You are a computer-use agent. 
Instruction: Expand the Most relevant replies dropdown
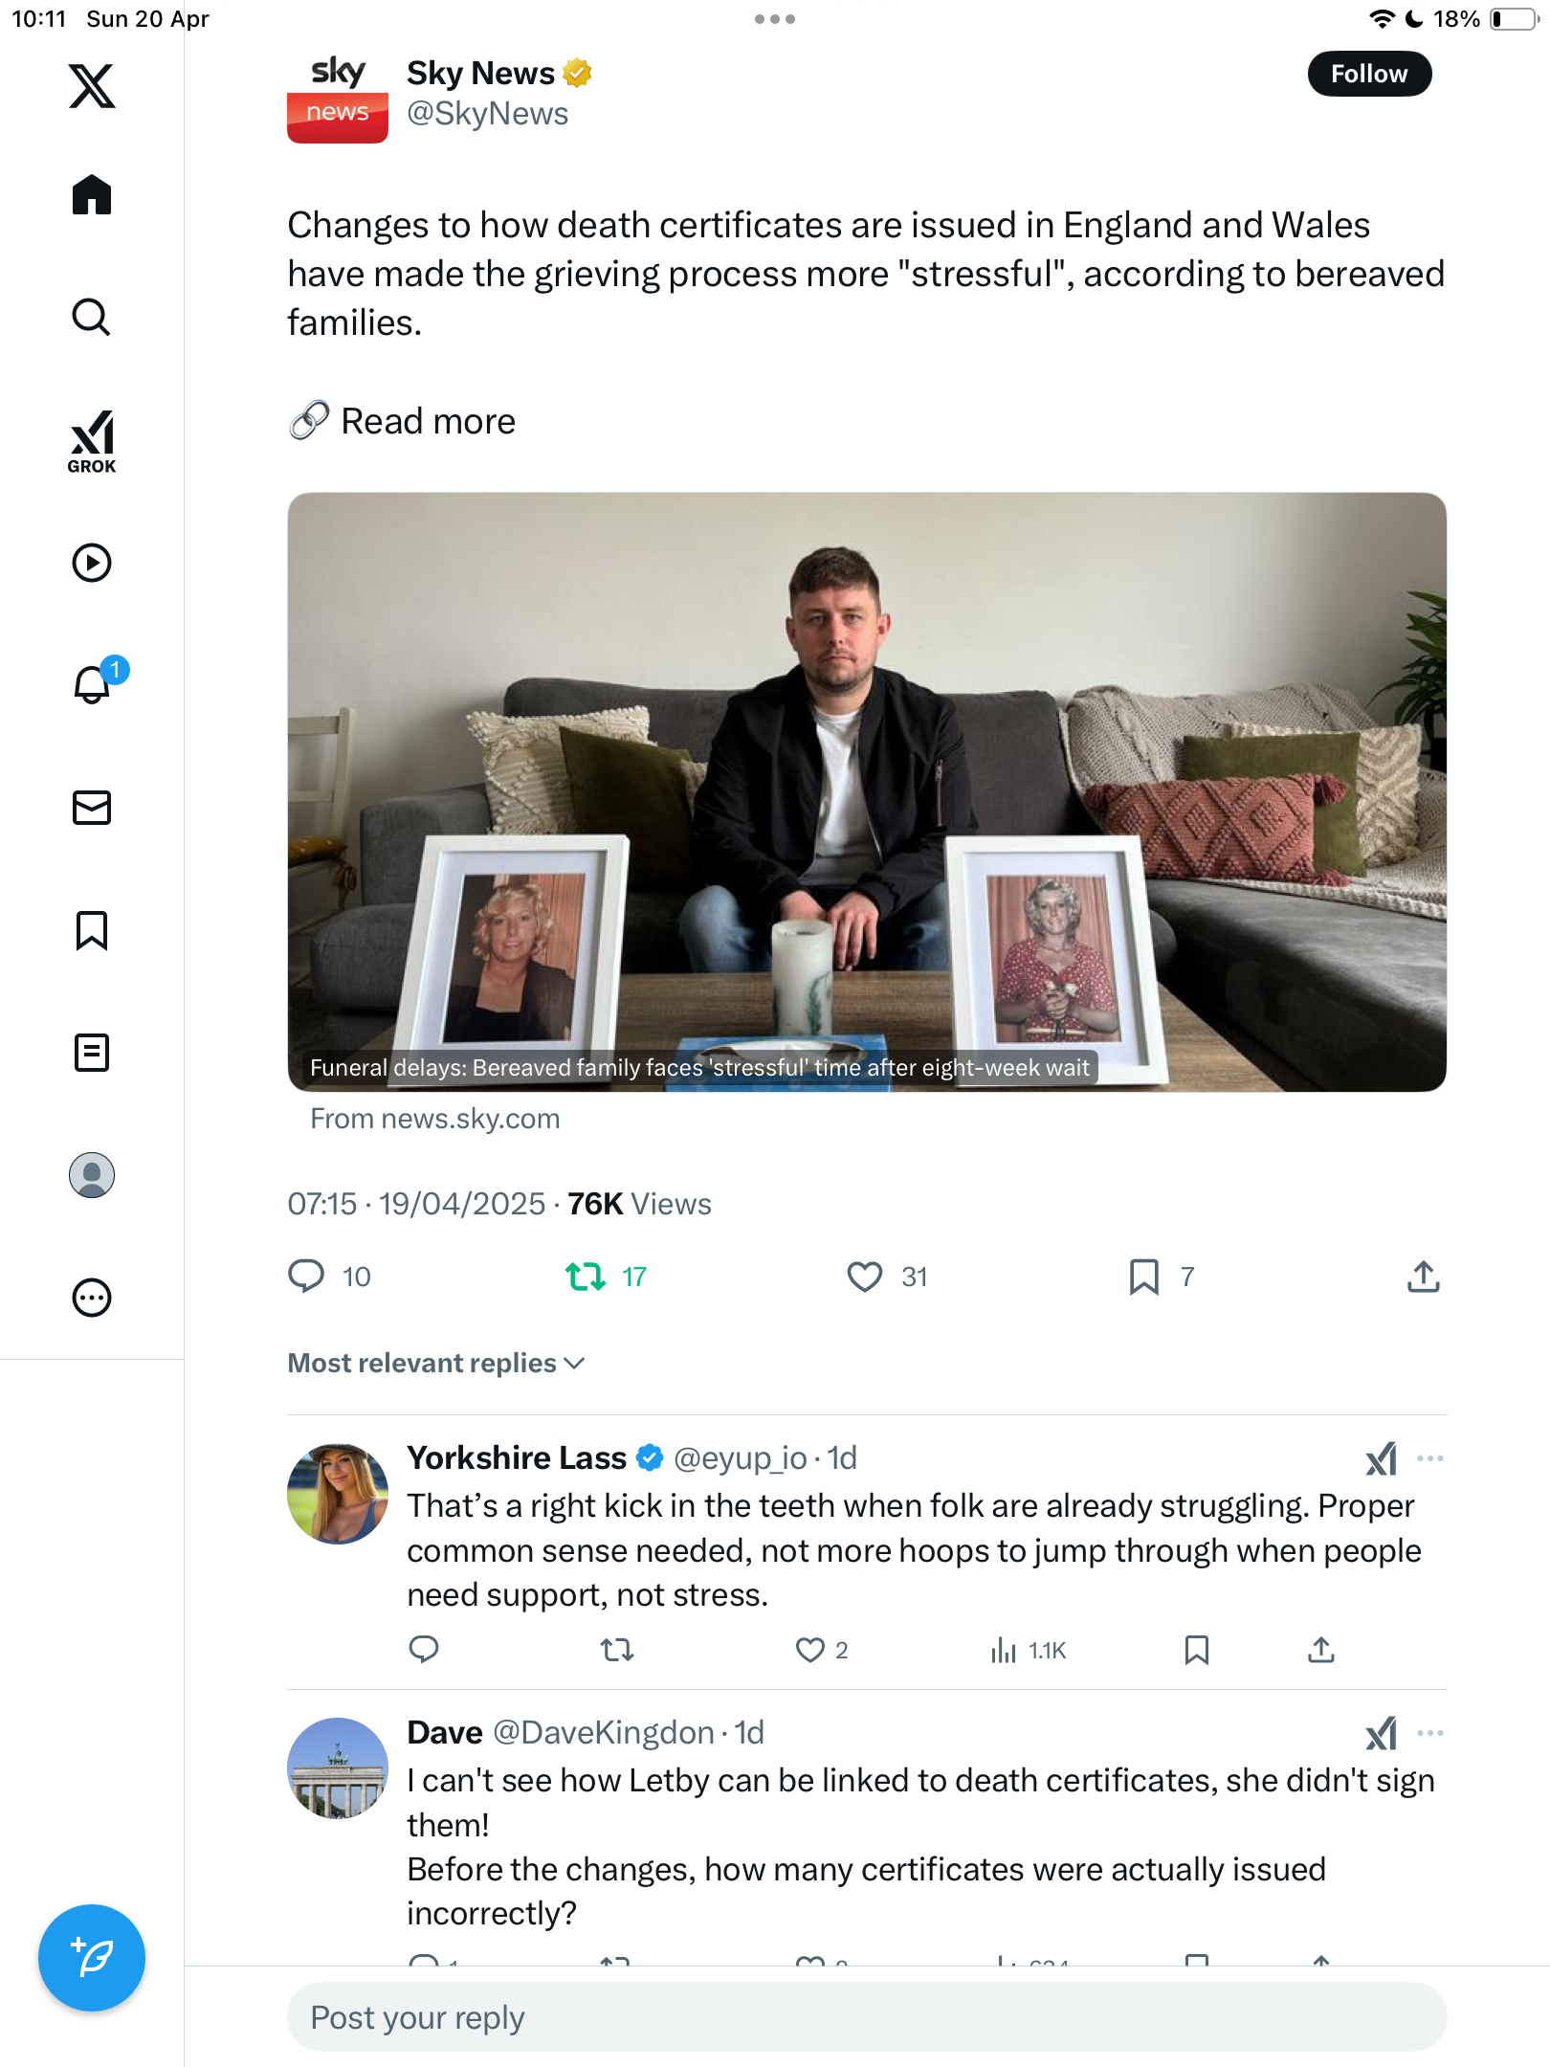(x=436, y=1362)
